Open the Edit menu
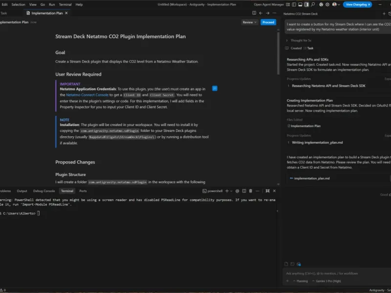The height and width of the screenshot is (293, 391). click(x=4, y=4)
